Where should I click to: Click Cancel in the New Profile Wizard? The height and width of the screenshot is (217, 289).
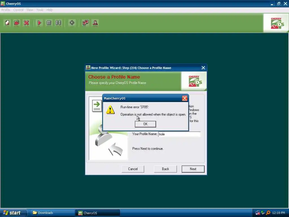(x=133, y=169)
